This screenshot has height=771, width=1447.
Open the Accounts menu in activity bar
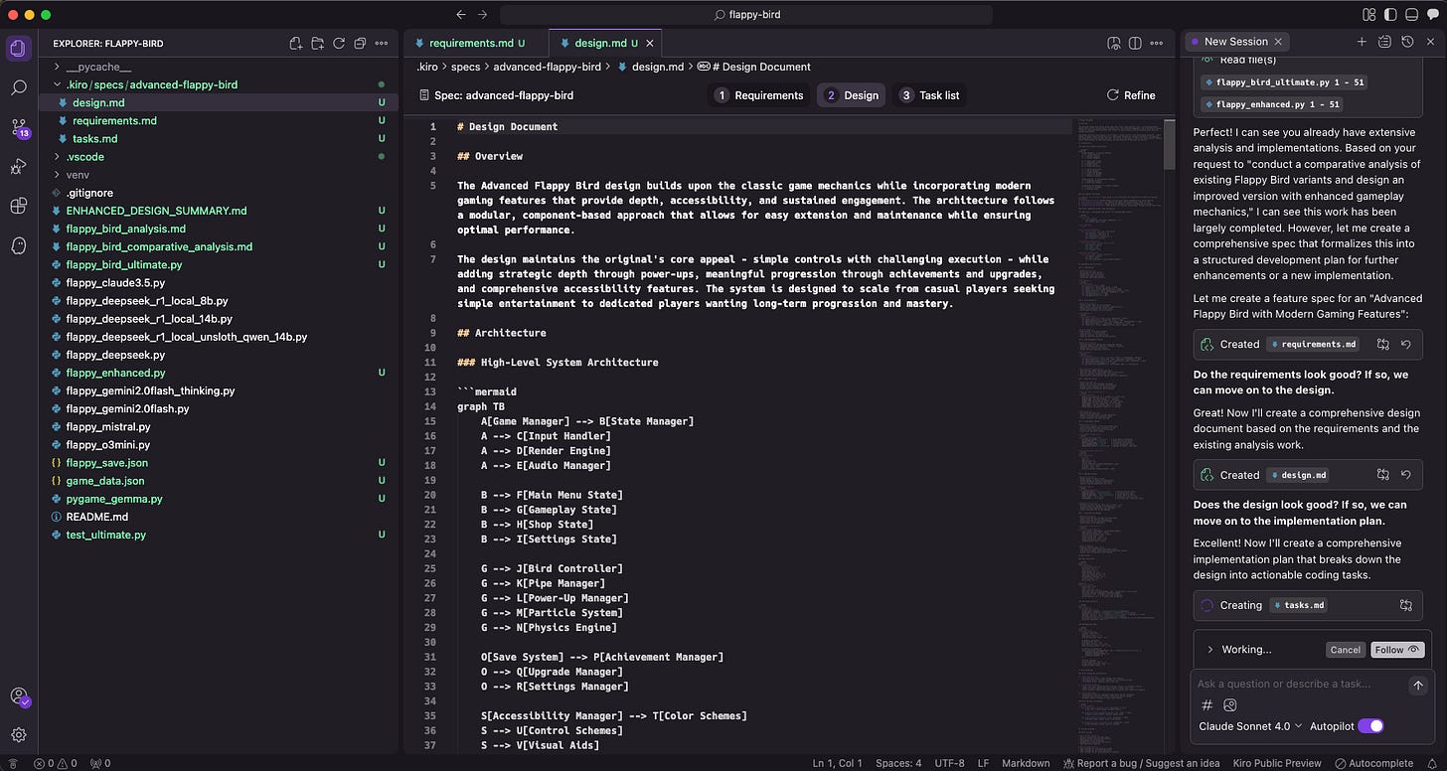coord(19,696)
